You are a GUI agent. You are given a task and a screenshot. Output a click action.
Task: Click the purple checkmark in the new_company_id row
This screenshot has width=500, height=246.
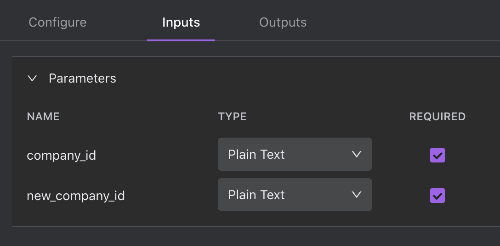point(437,196)
